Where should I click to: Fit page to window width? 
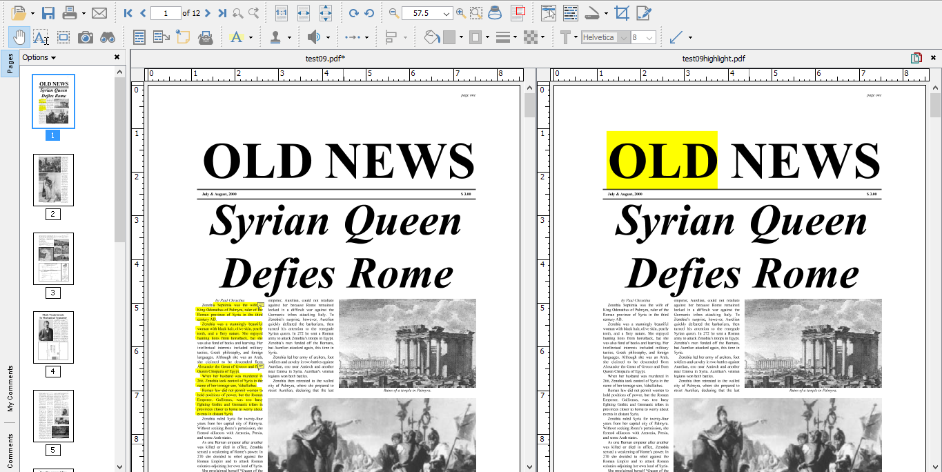pos(304,13)
